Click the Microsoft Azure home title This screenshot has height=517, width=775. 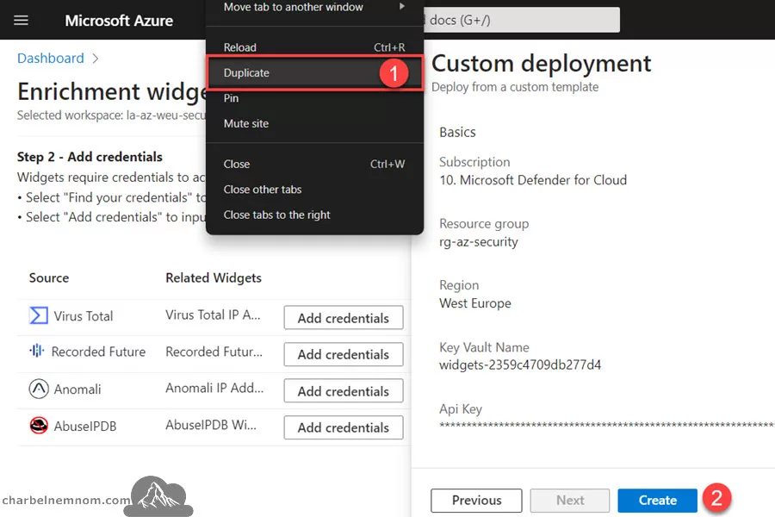(119, 21)
